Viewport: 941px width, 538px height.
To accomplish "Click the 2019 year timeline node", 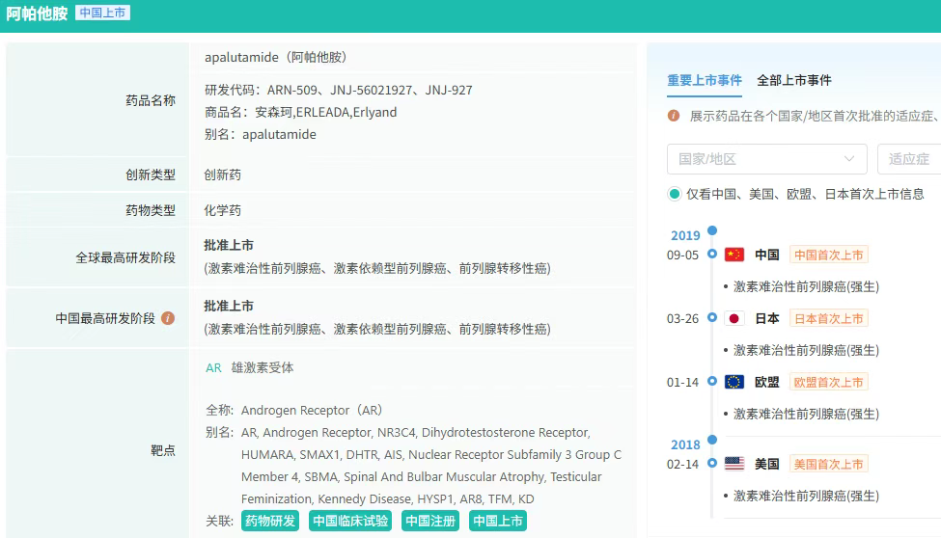I will click(712, 230).
